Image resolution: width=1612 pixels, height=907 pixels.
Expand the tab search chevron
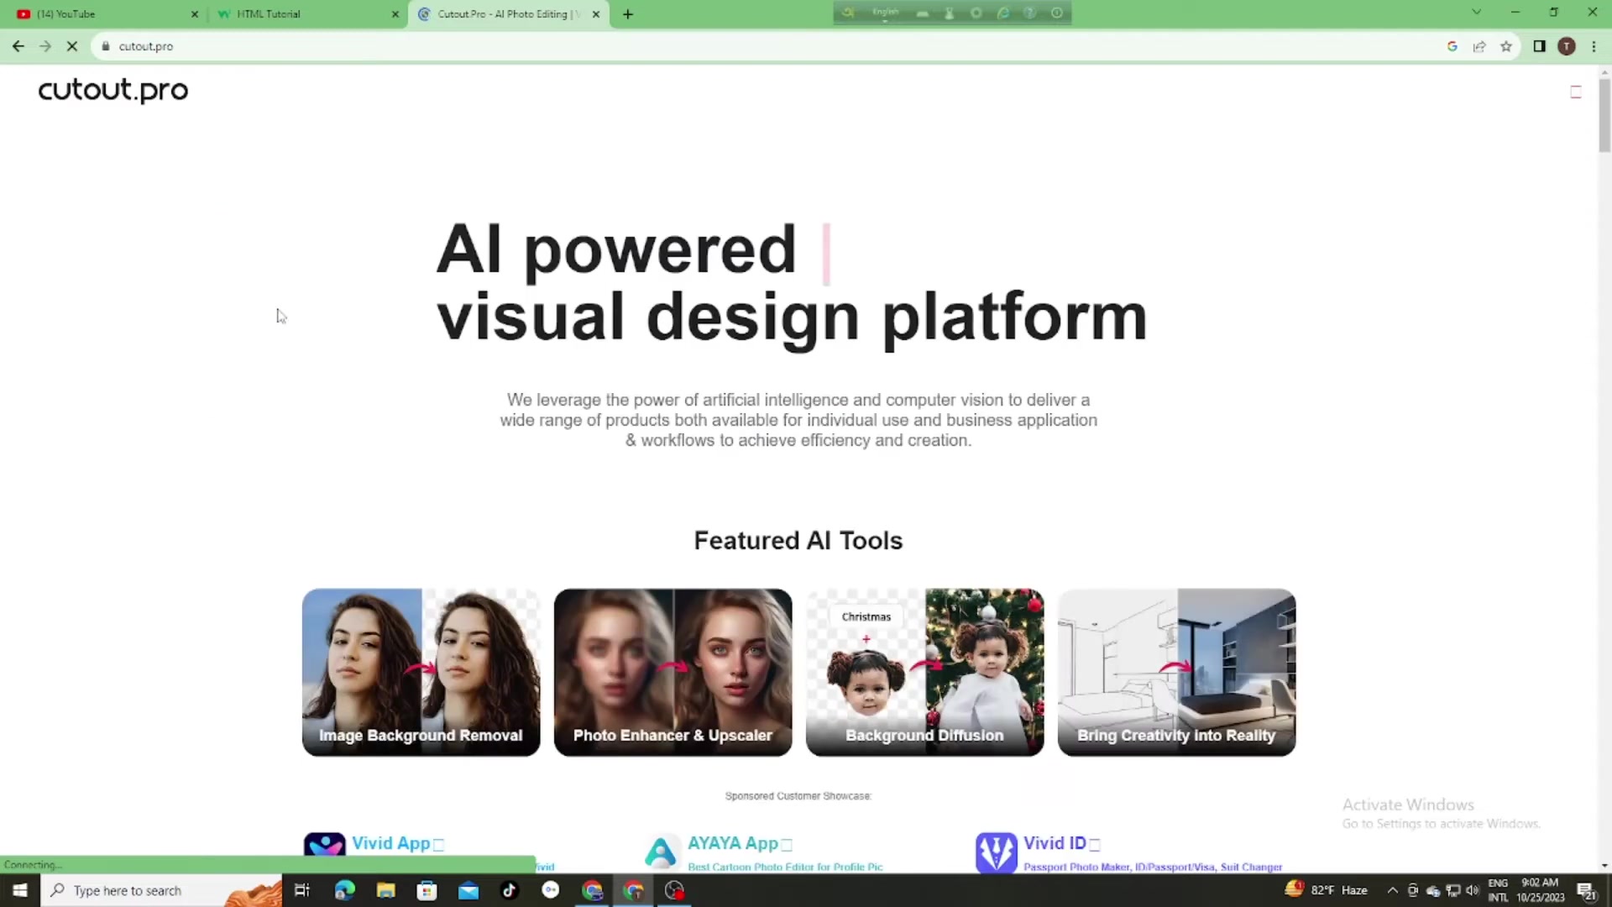point(1476,13)
